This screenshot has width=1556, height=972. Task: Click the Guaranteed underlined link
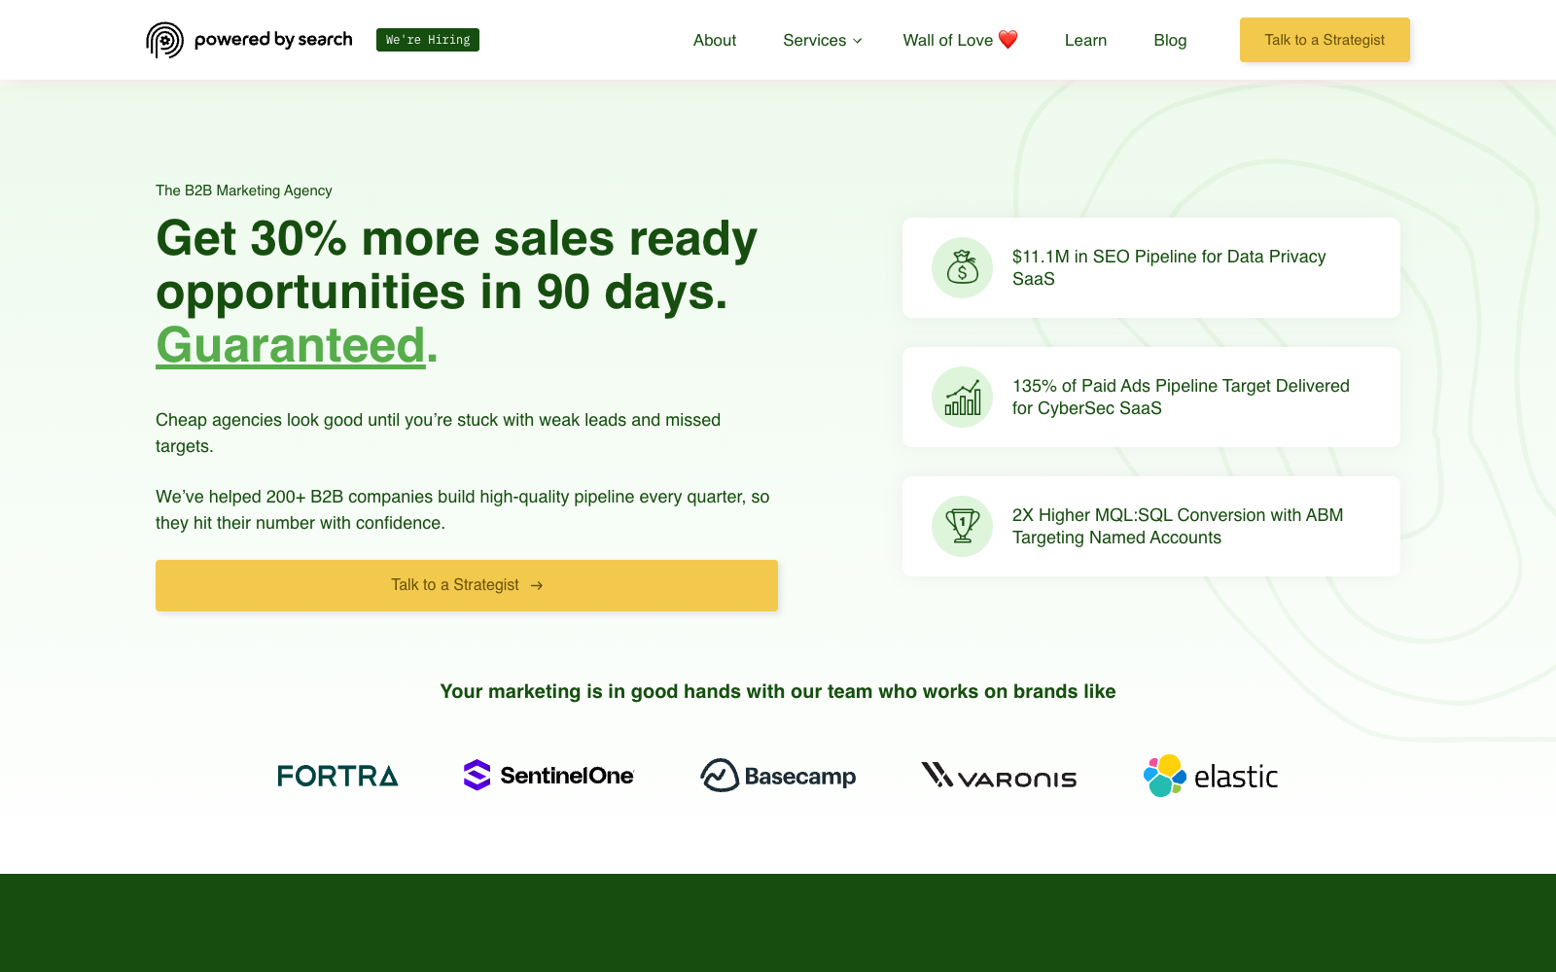point(291,345)
